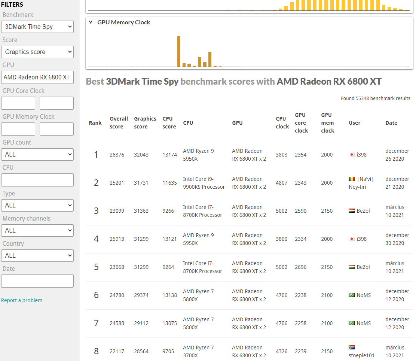The height and width of the screenshot is (361, 419).
Task: Select overall score 26376
Action: pos(117,155)
